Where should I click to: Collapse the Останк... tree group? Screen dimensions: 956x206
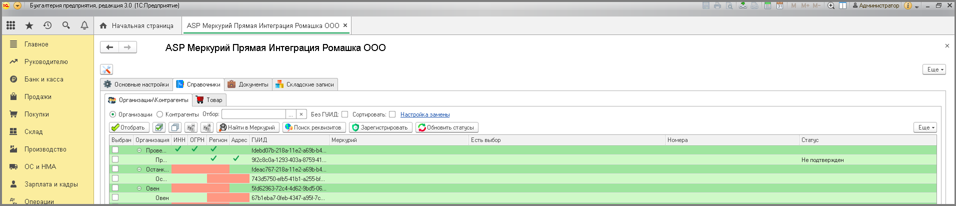pyautogui.click(x=139, y=169)
